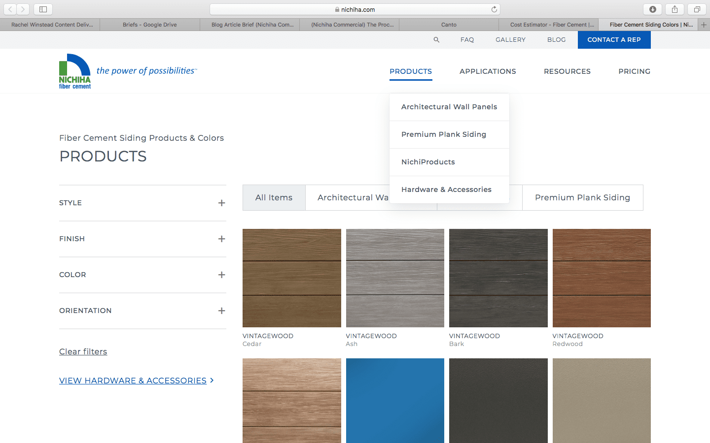Open View Hardware & Accessories link

(x=136, y=380)
